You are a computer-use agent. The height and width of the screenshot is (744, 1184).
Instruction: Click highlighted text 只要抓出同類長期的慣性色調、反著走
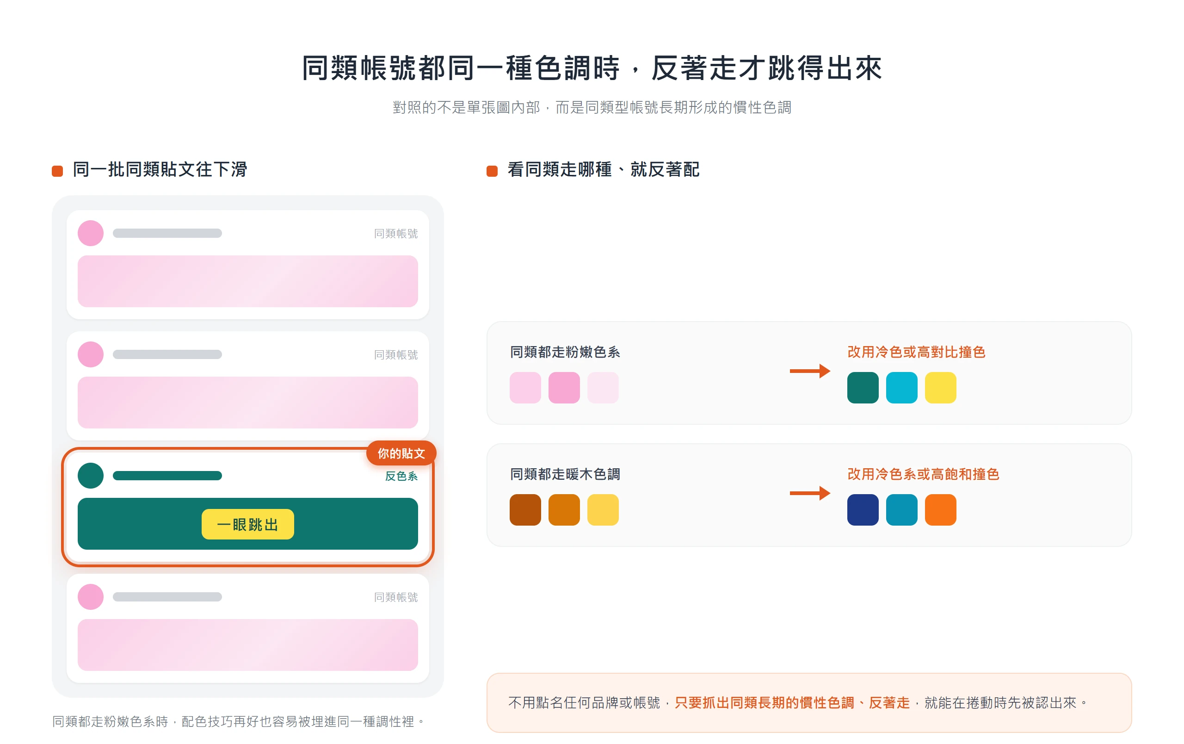tap(792, 703)
